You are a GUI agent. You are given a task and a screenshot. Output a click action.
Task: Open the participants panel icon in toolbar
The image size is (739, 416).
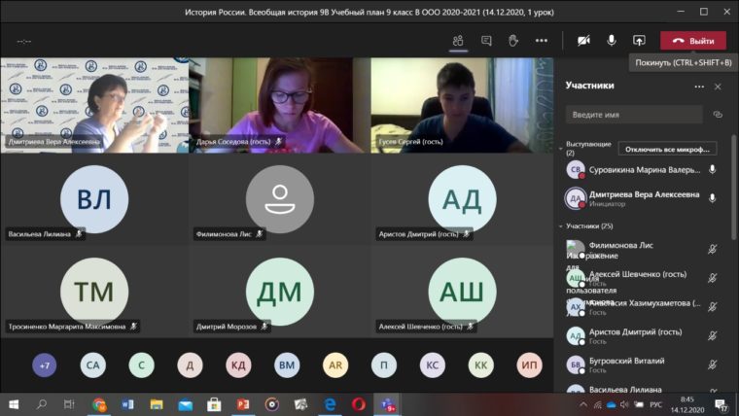458,41
